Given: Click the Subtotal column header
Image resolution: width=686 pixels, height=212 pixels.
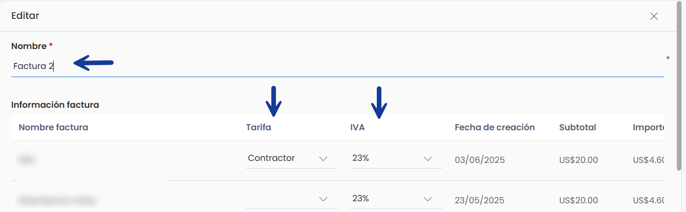Looking at the screenshot, I should tap(577, 127).
